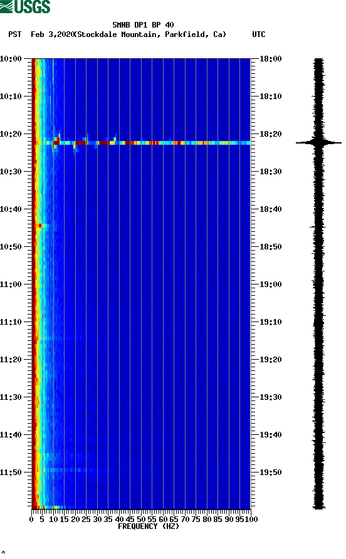
Task: Click the 90 Hz frequency tick label
Action: [229, 520]
